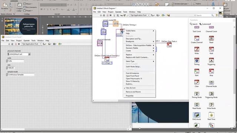Pick the DAQmx Wait function icon
The height and width of the screenshot is (133, 237).
(x=211, y=49)
